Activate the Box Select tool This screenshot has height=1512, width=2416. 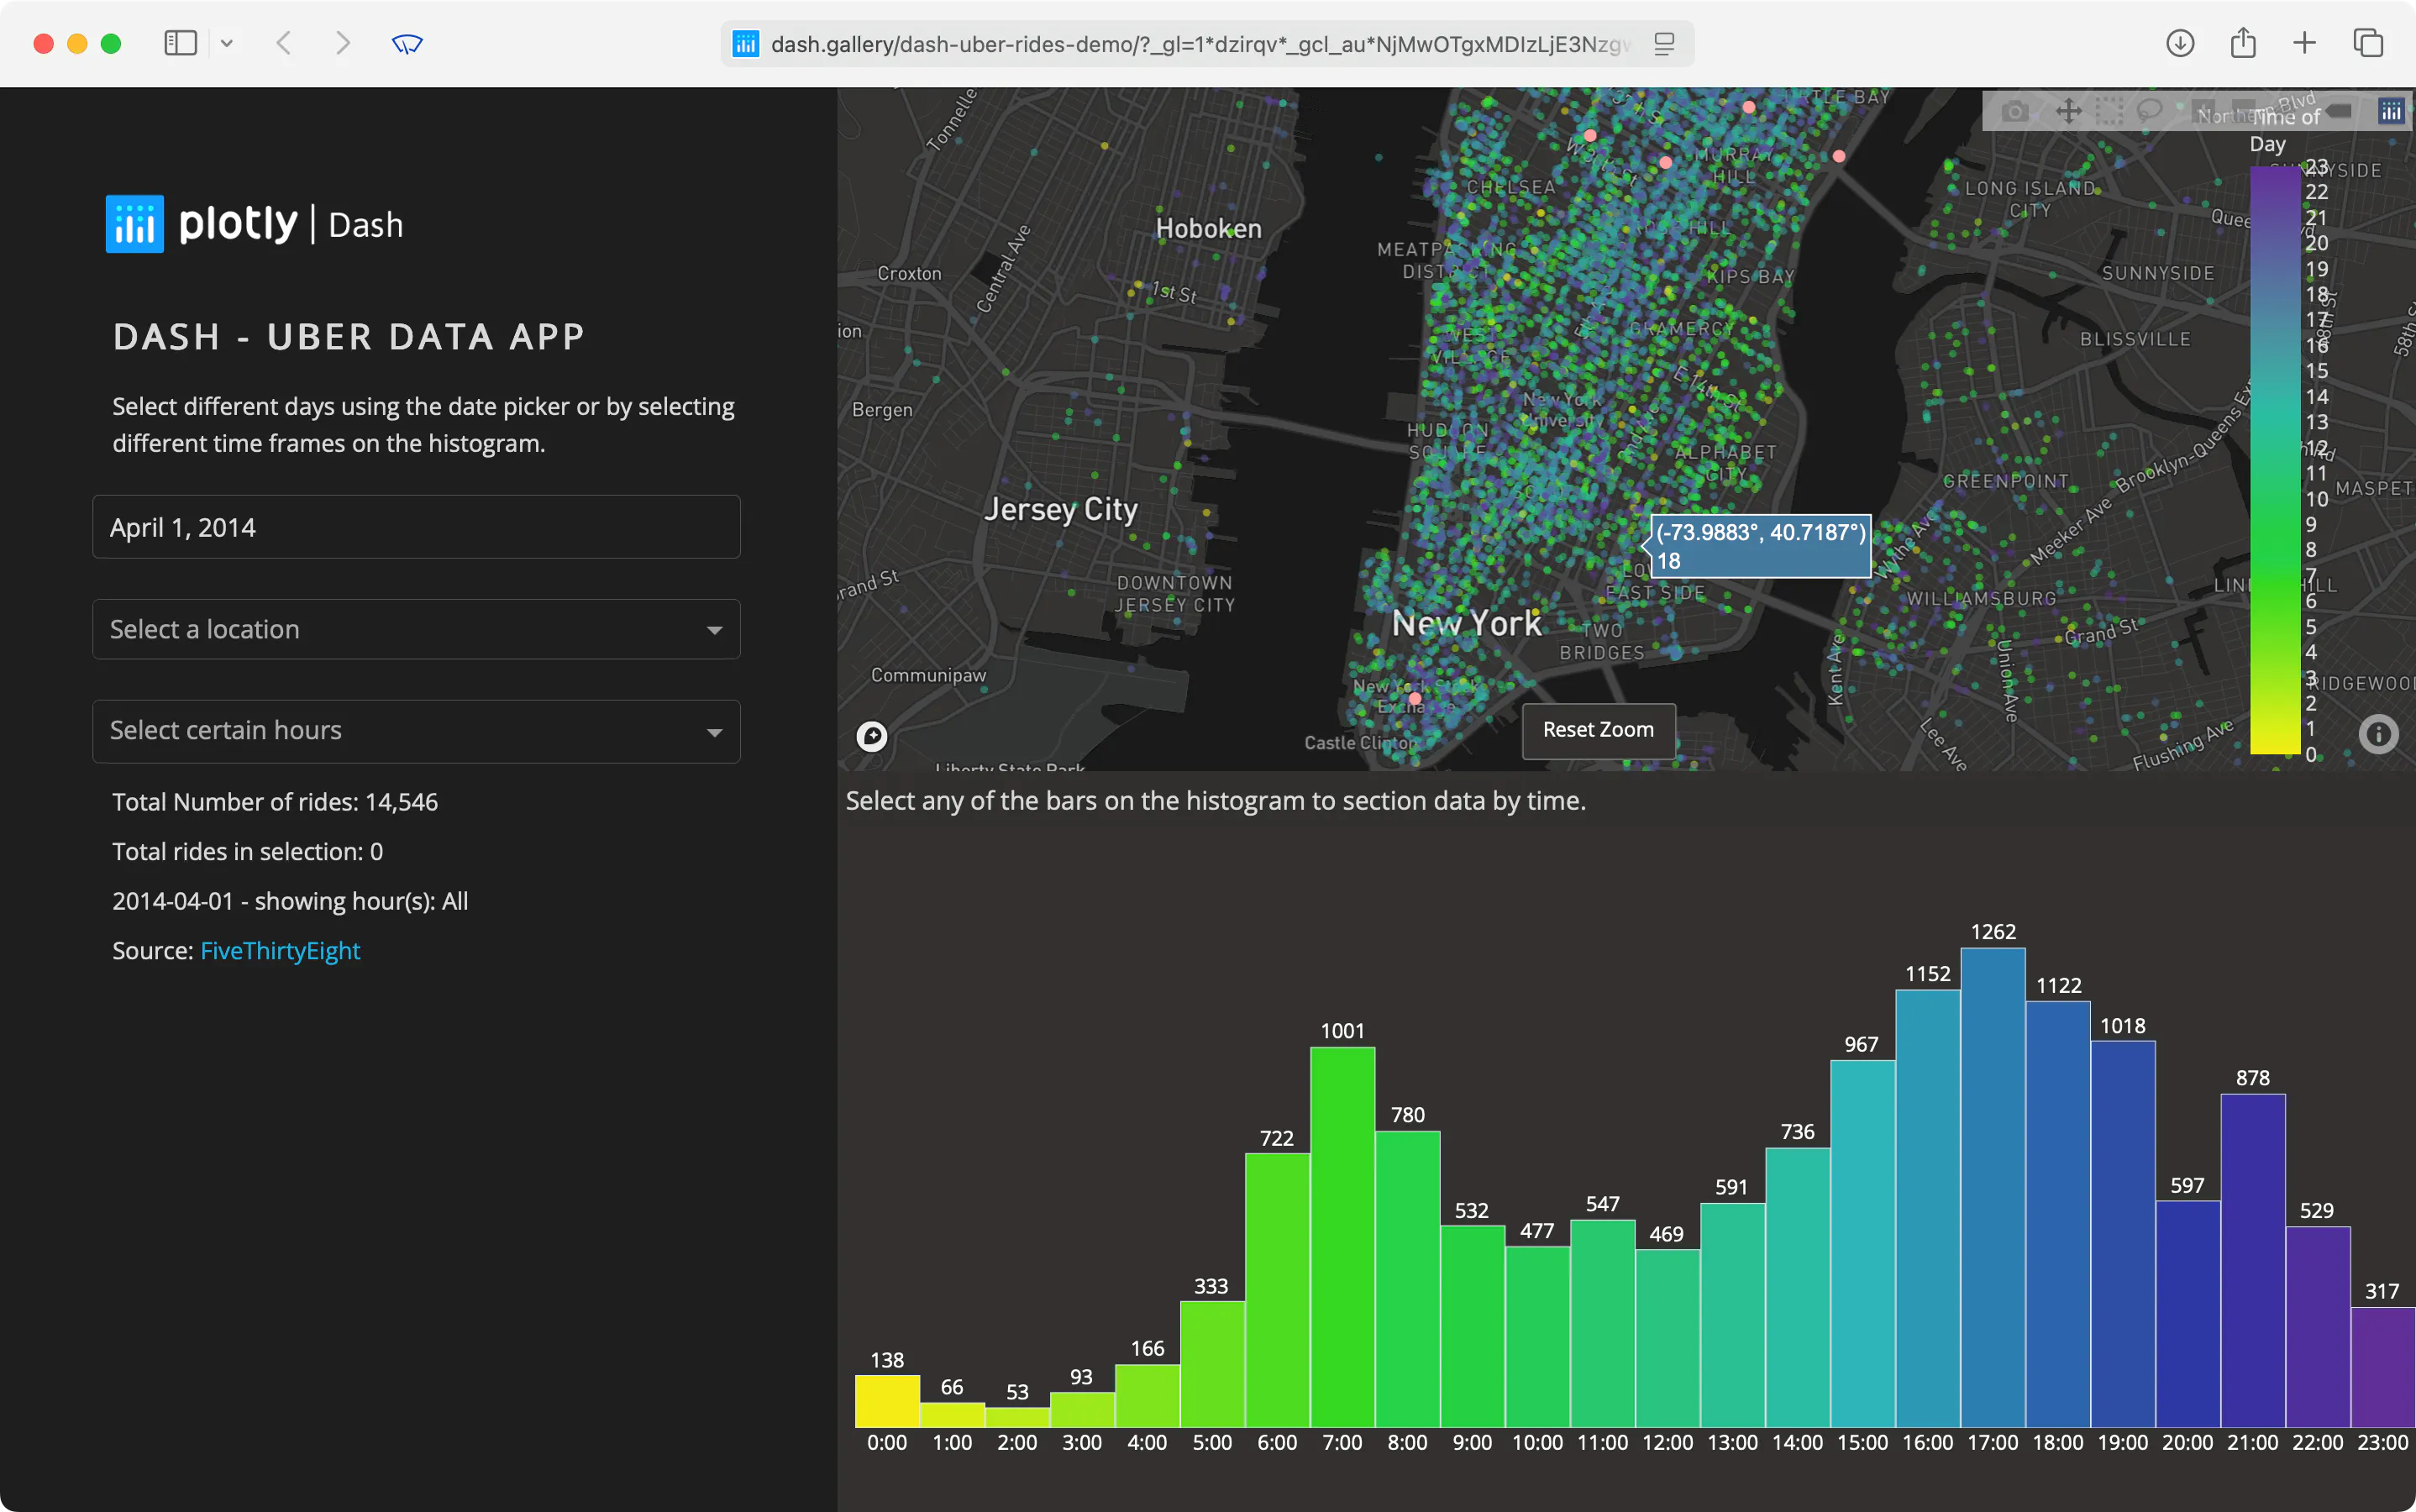2109,111
